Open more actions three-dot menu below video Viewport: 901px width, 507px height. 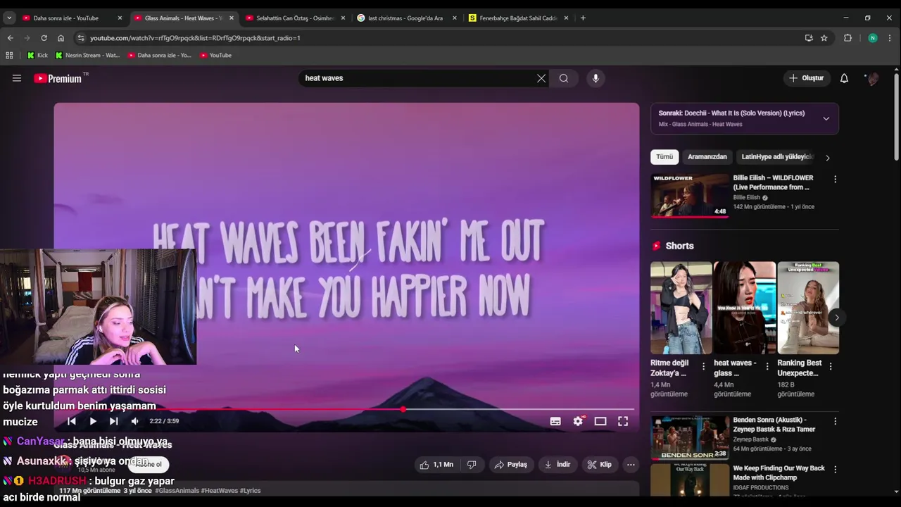point(631,465)
